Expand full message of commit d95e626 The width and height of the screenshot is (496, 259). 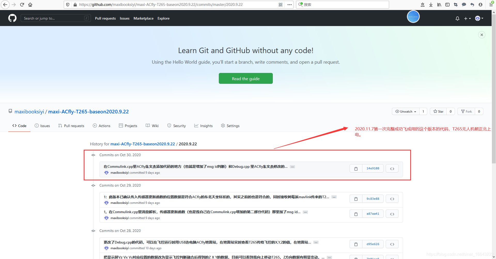[316, 243]
